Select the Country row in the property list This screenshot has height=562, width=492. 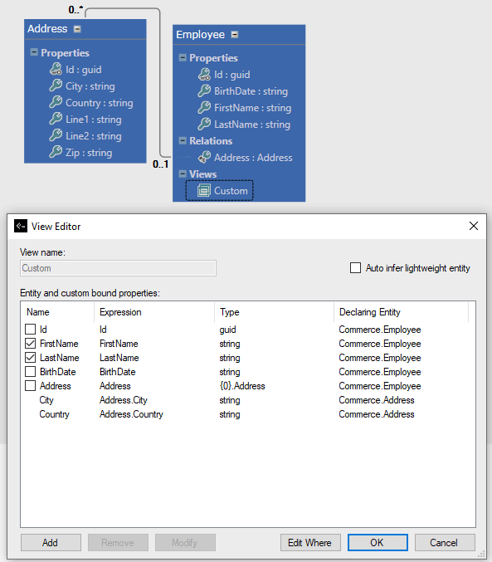click(247, 414)
